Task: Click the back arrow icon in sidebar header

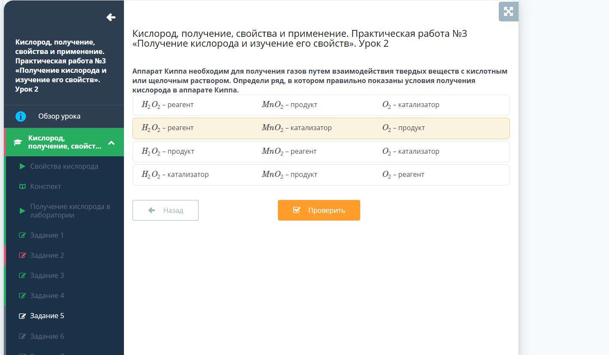Action: pos(111,17)
